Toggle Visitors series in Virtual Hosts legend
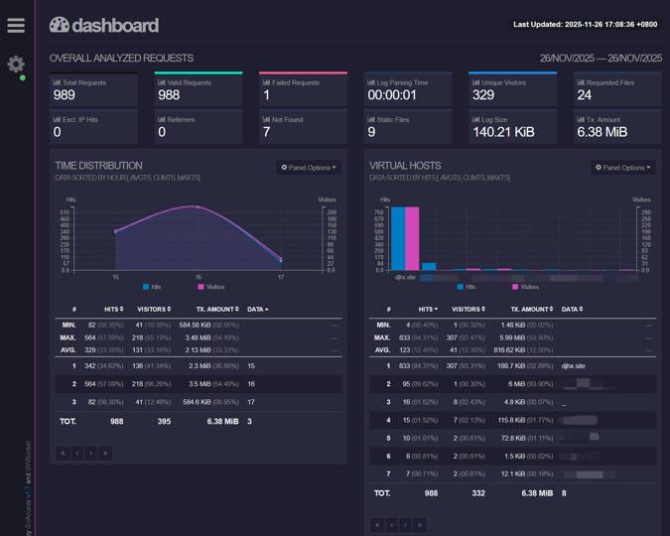670x536 pixels. tap(521, 287)
